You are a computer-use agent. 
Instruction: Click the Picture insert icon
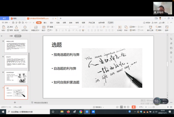pyautogui.click(x=131, y=27)
